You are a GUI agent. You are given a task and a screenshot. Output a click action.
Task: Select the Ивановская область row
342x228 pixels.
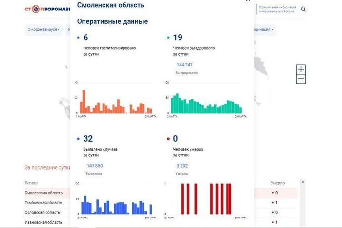tap(43, 222)
